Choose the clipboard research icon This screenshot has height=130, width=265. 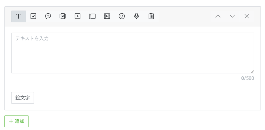(151, 16)
